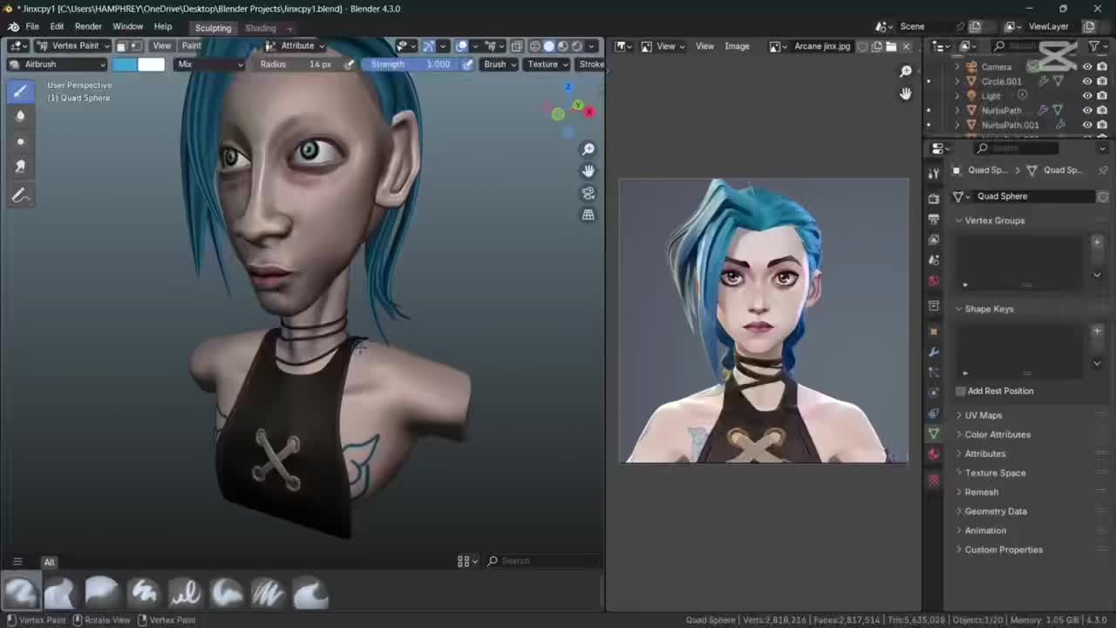Image resolution: width=1116 pixels, height=628 pixels.
Task: Click the viewport pan hand icon
Action: pyautogui.click(x=589, y=172)
